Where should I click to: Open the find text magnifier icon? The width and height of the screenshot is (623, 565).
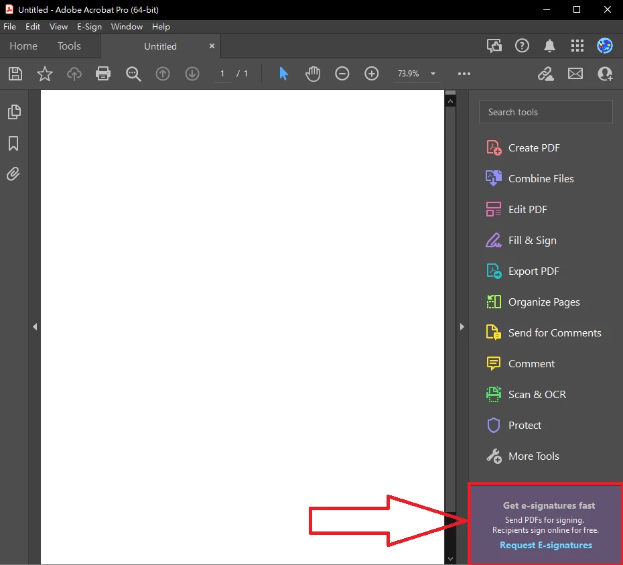point(133,74)
